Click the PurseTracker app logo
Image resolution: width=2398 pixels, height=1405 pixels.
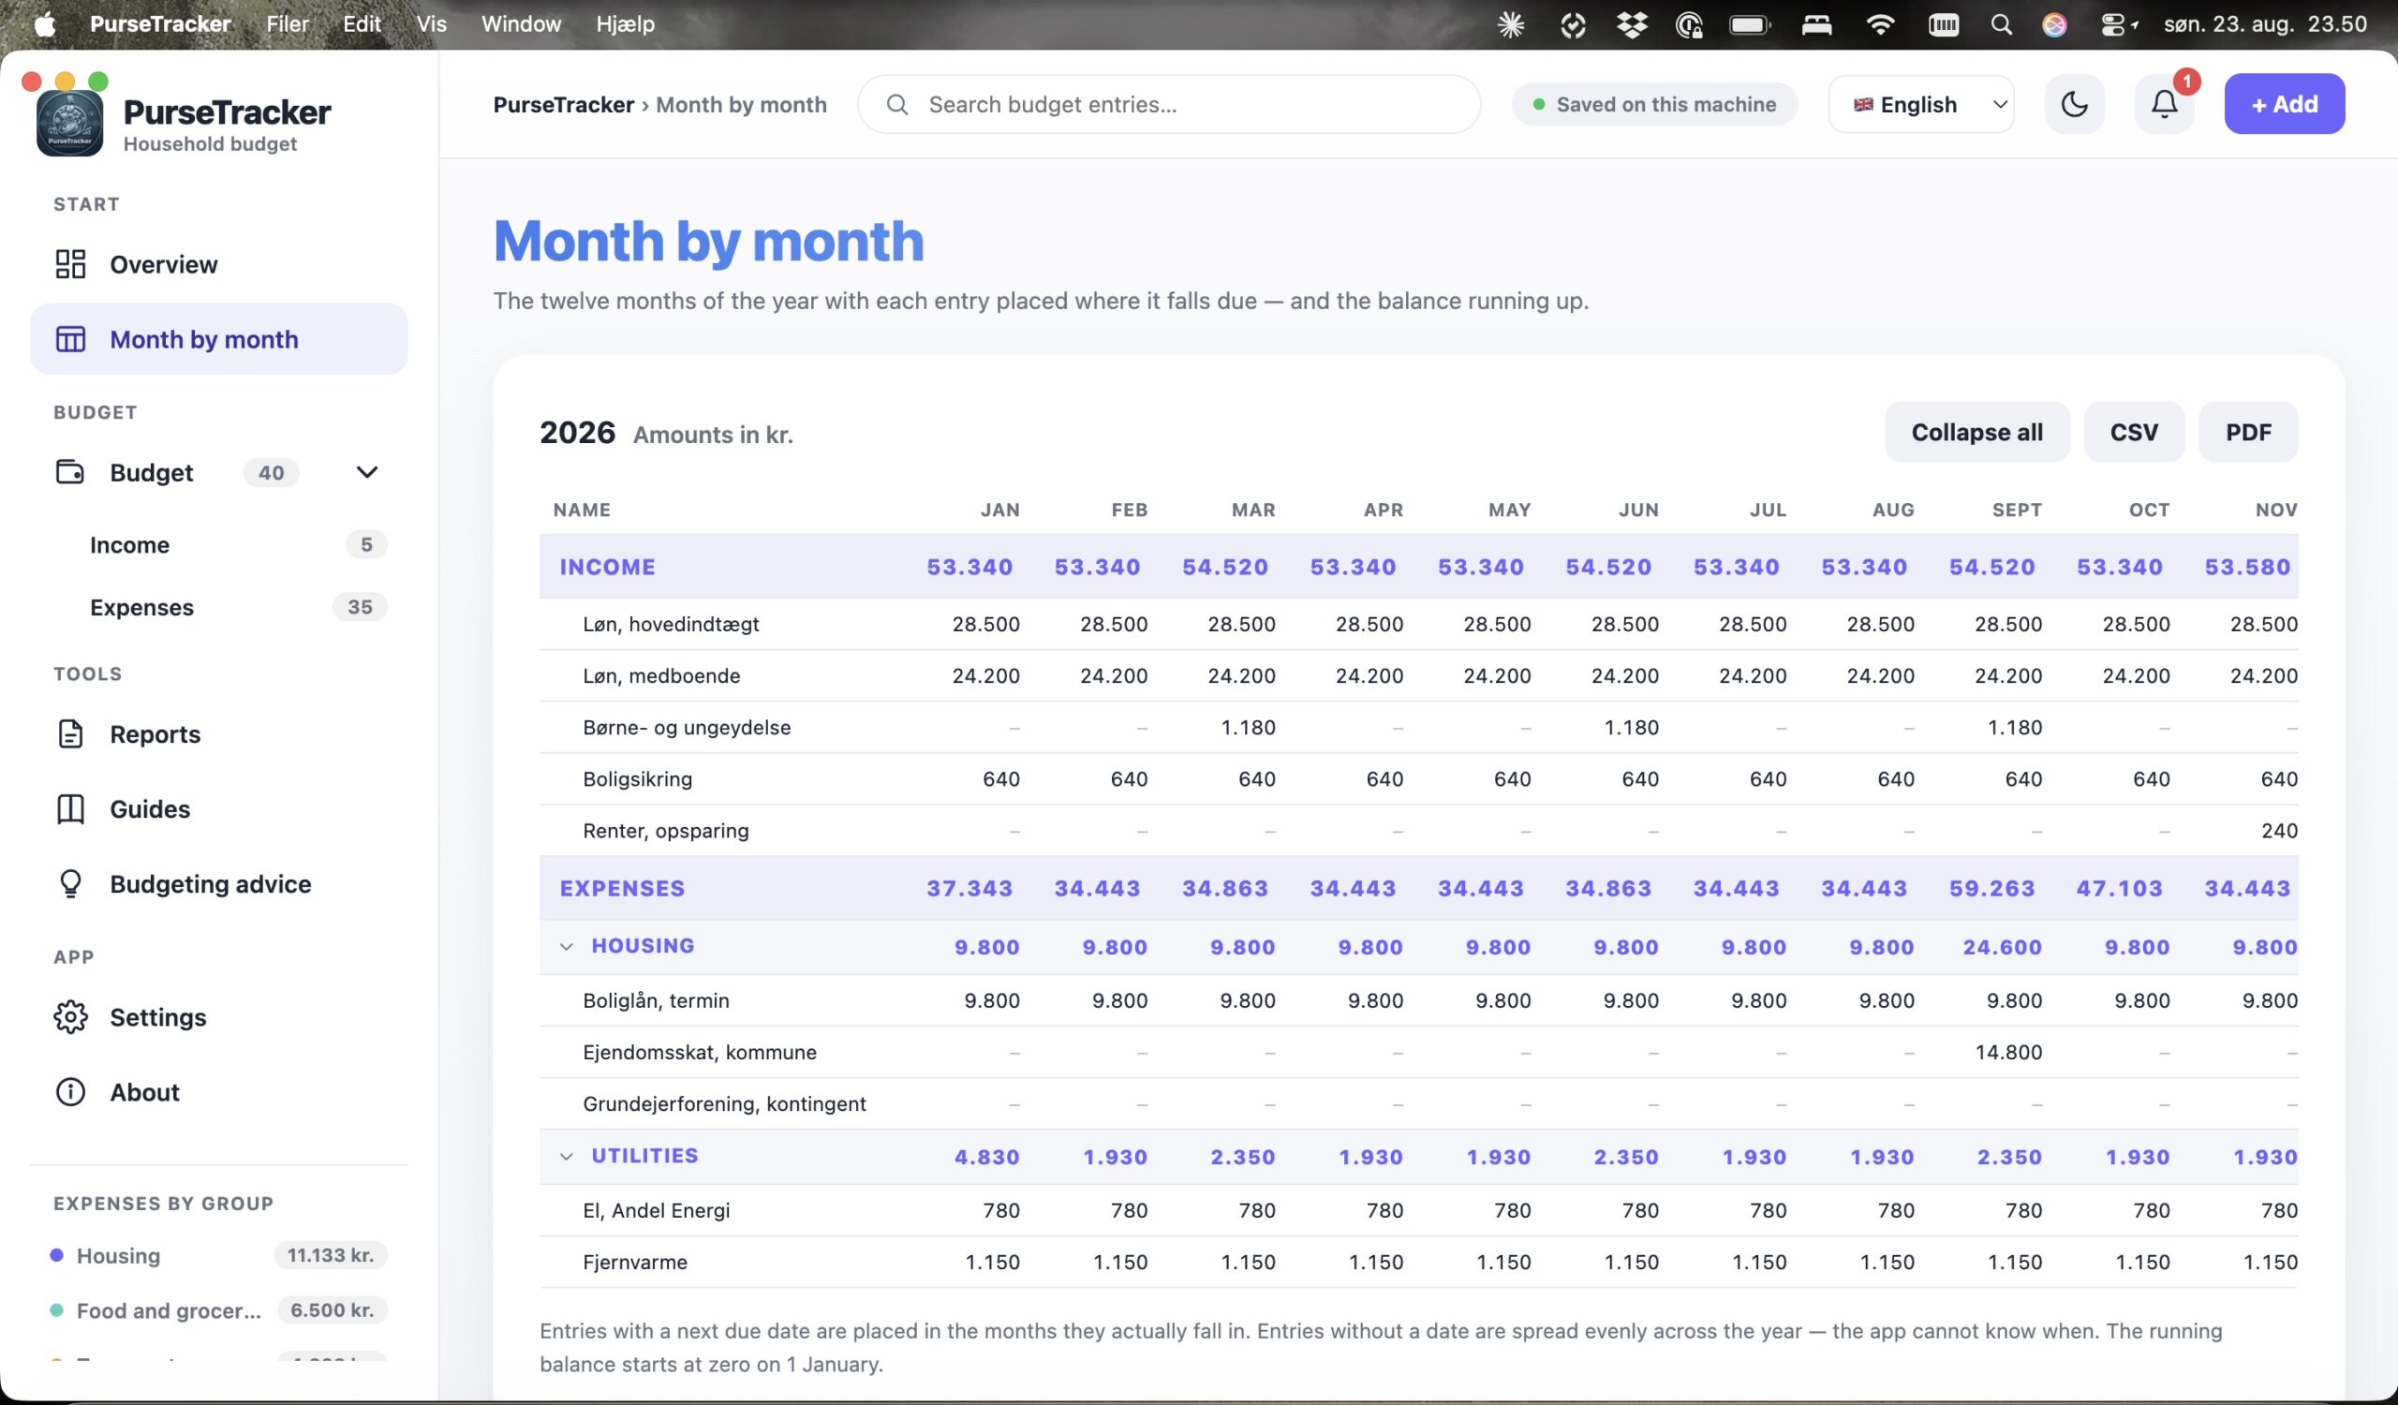click(69, 123)
